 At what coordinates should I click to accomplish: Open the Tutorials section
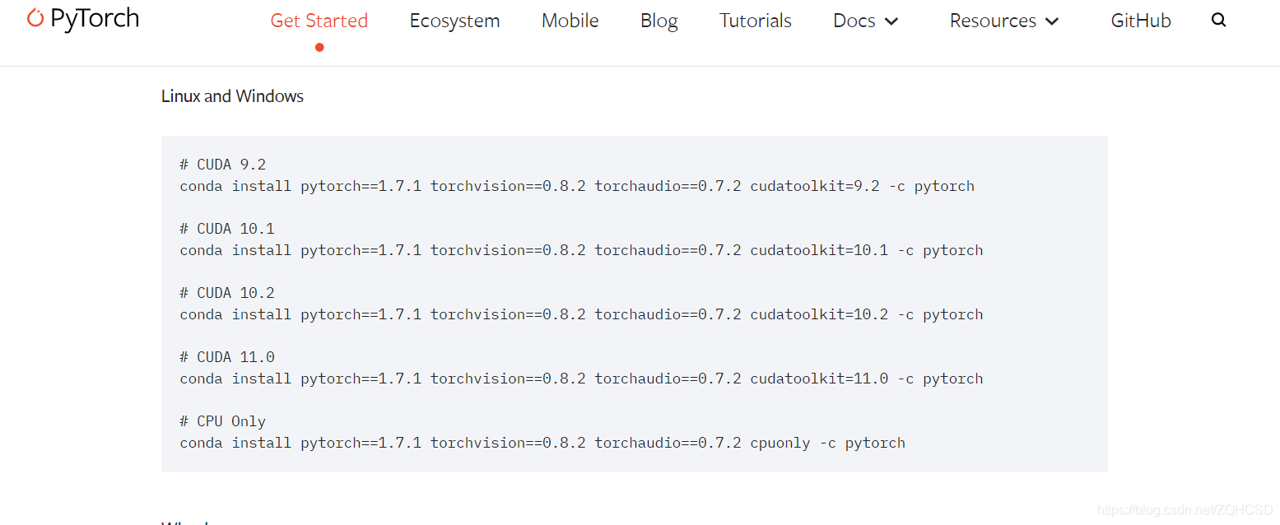point(756,21)
